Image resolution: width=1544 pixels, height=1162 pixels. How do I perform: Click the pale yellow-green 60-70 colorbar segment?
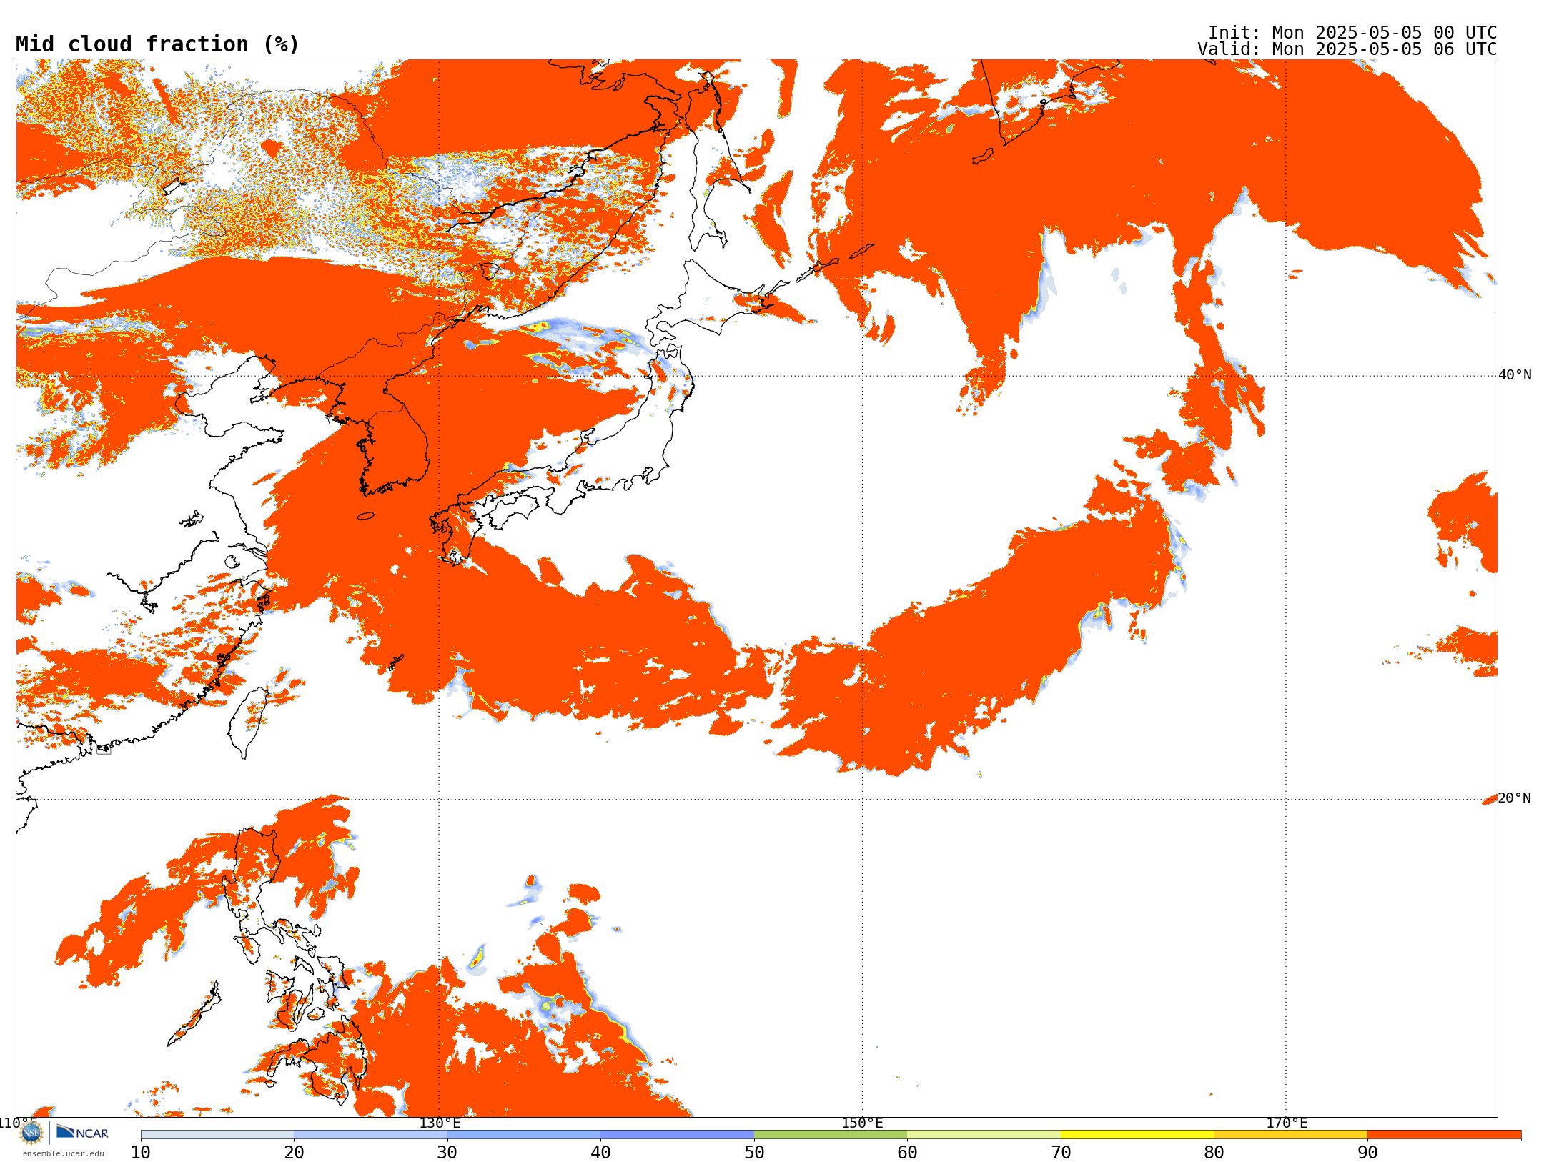(984, 1135)
